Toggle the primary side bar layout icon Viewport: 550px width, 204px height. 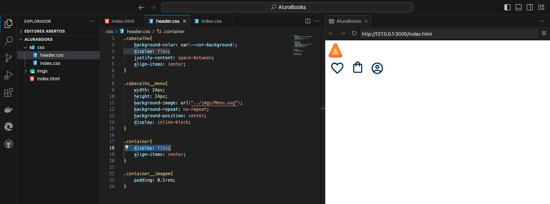pyautogui.click(x=507, y=7)
